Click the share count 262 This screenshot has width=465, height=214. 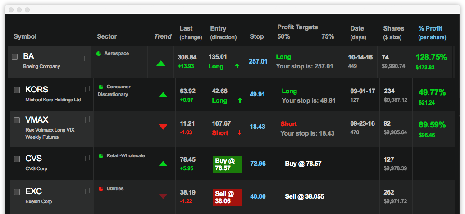coord(389,192)
